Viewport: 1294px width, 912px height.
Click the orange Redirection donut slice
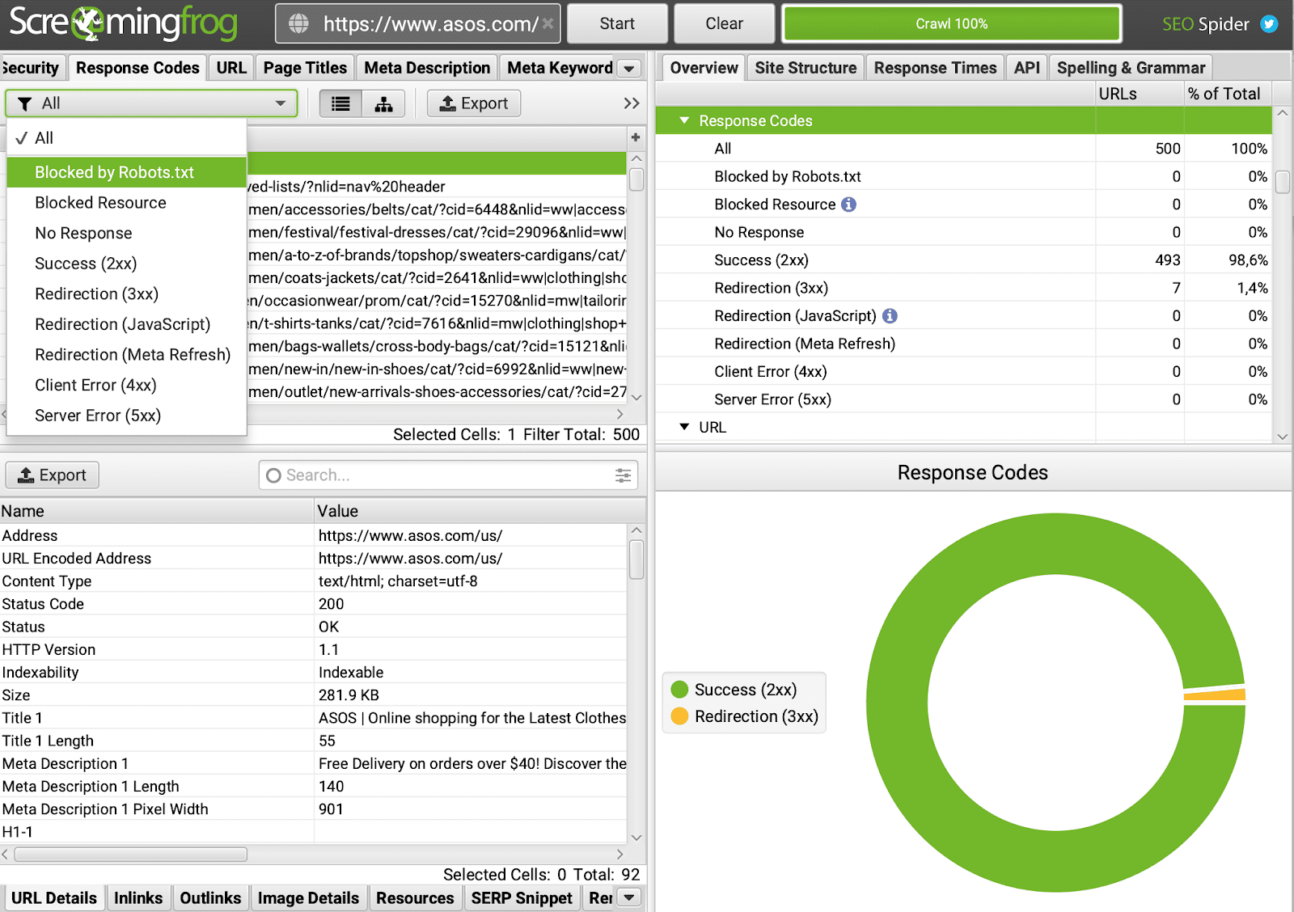[1215, 695]
